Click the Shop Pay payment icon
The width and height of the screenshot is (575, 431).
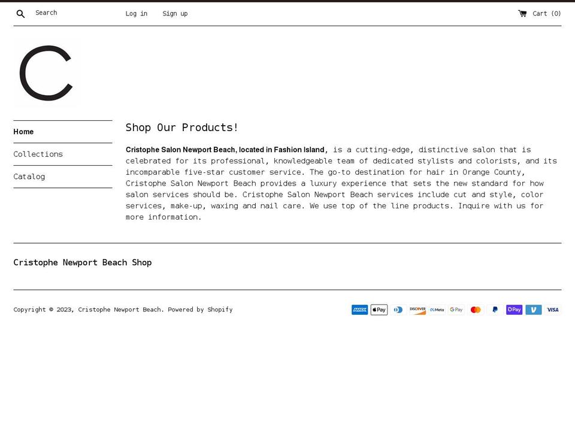pyautogui.click(x=514, y=309)
